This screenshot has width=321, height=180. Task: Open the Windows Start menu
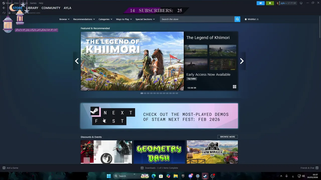[x=109, y=176]
